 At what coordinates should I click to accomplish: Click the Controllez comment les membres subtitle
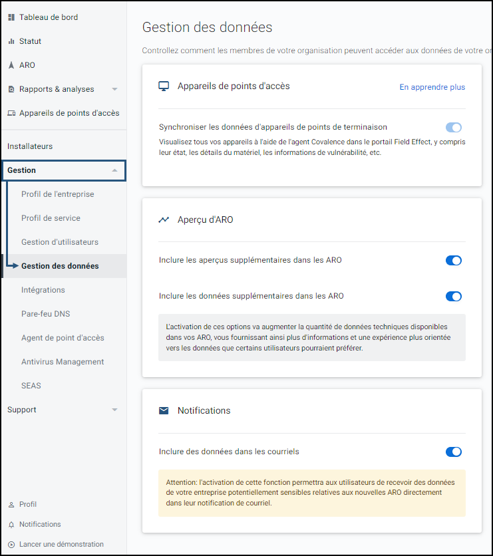coord(317,51)
